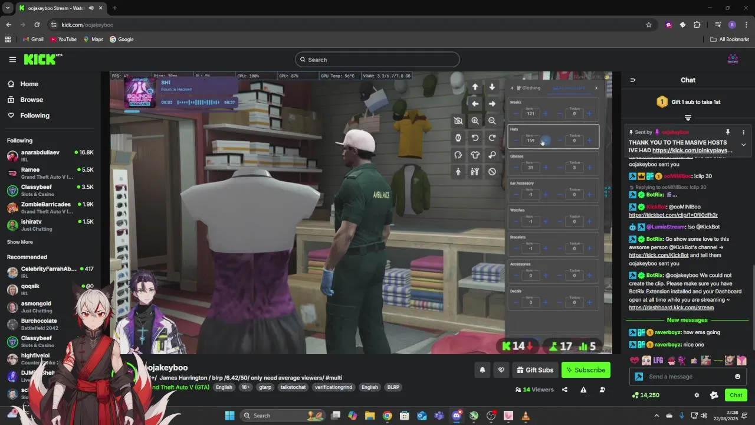
Task: Increase the Bracelets item number
Action: (546, 249)
